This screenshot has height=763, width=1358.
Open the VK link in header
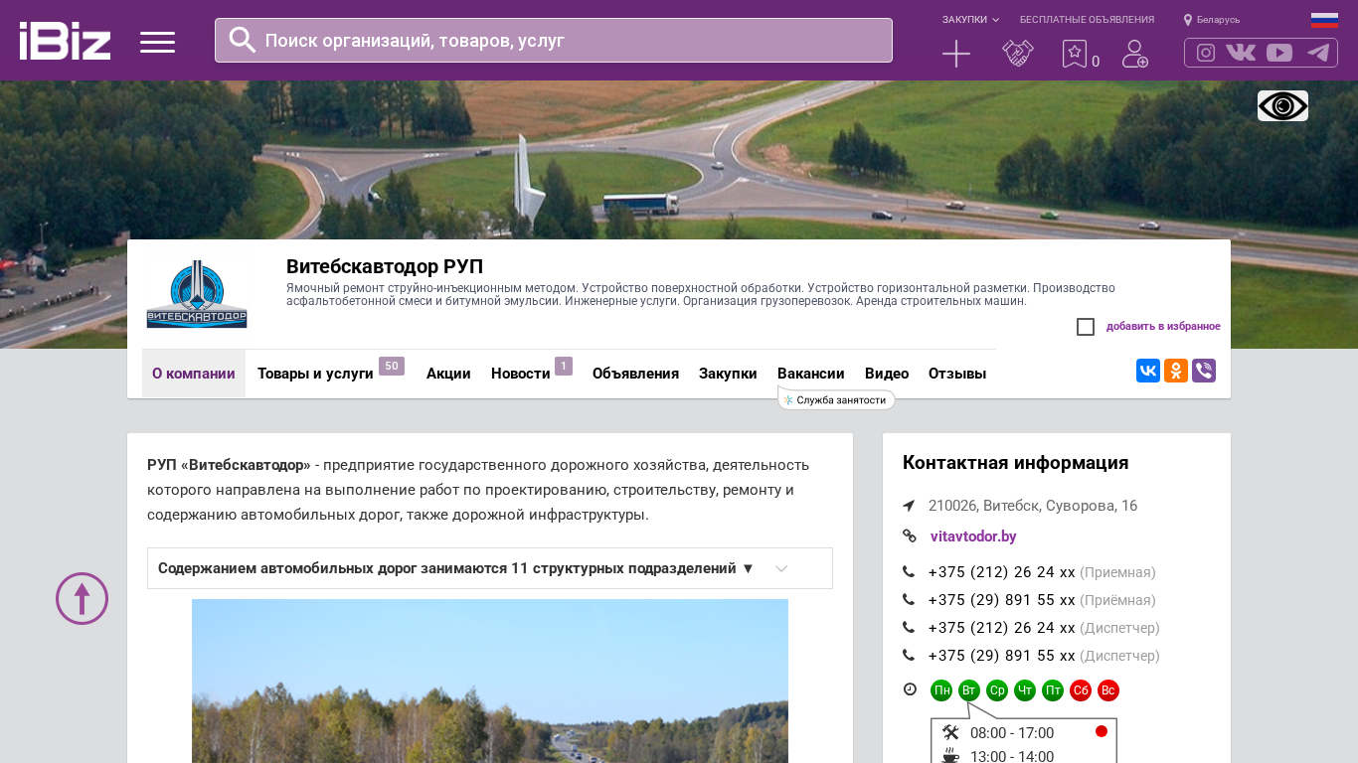(1241, 53)
